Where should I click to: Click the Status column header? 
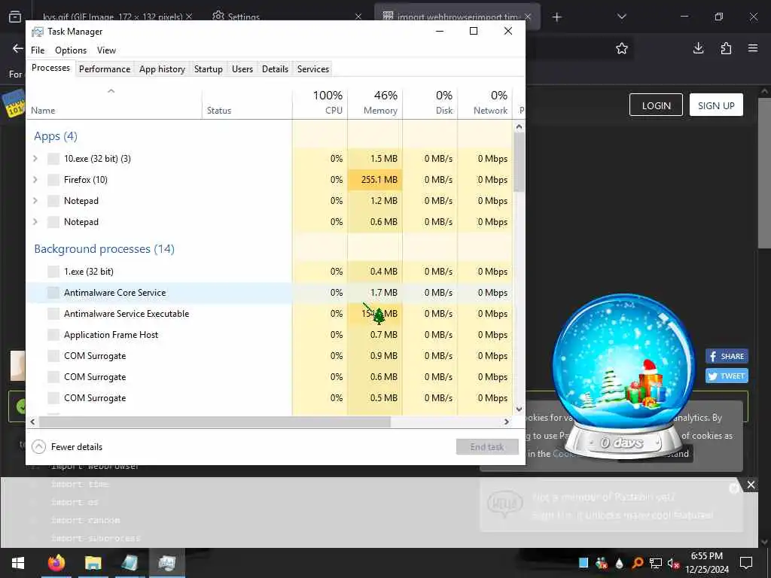click(x=247, y=103)
